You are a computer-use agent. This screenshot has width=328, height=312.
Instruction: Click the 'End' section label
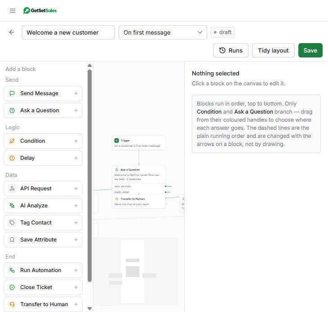click(x=10, y=257)
